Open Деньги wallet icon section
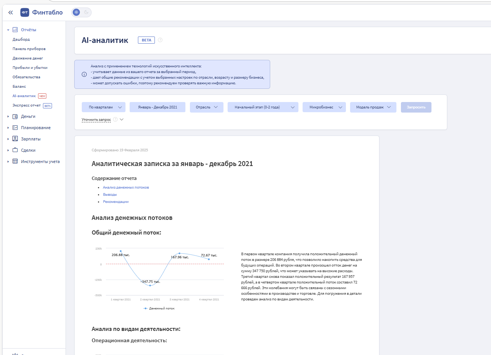Screen dimensions: 491x355 pyautogui.click(x=15, y=116)
